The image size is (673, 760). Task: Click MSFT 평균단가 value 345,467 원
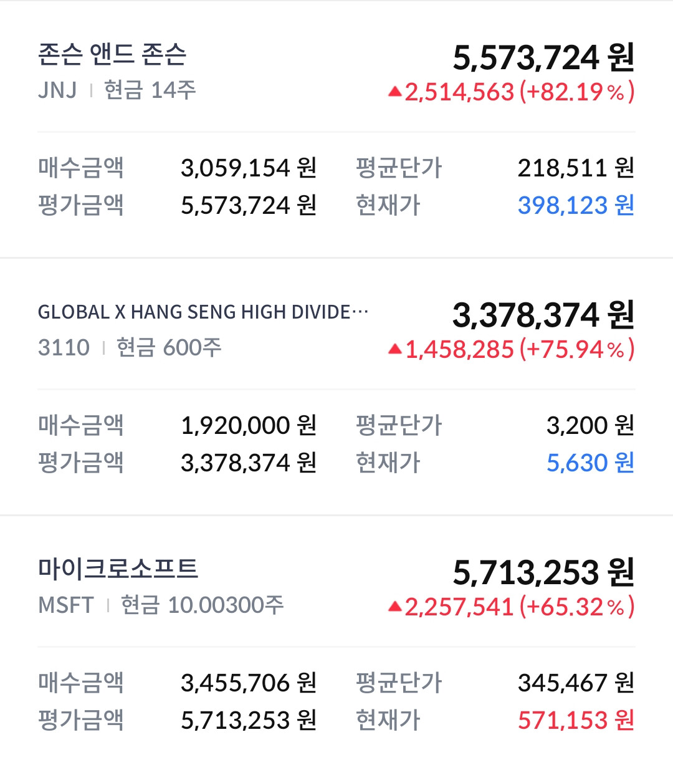(576, 683)
